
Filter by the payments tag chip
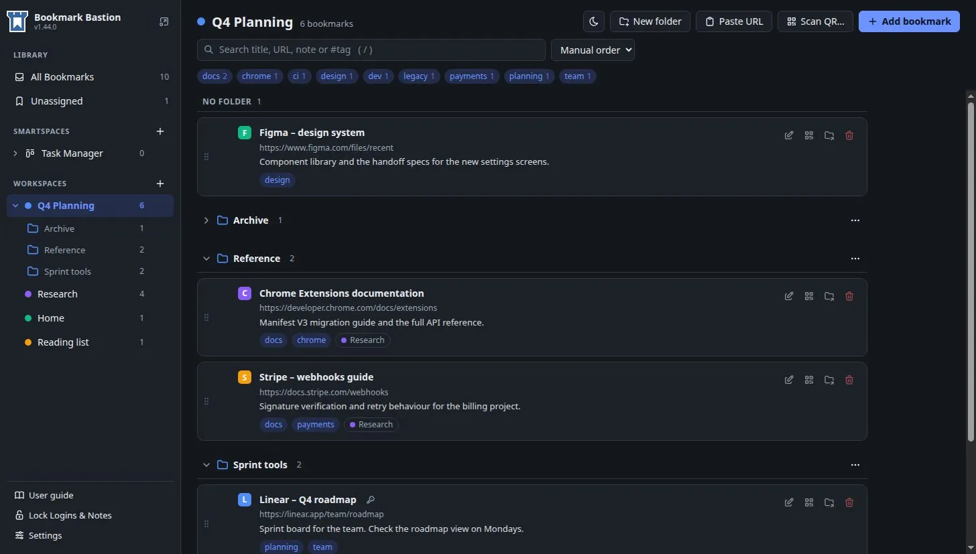472,76
